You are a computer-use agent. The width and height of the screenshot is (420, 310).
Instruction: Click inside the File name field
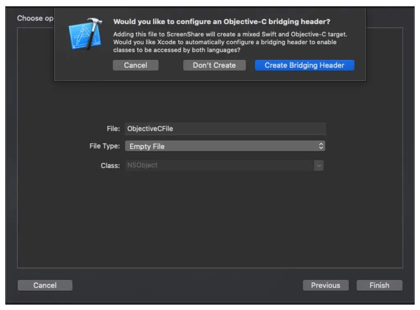(x=226, y=128)
